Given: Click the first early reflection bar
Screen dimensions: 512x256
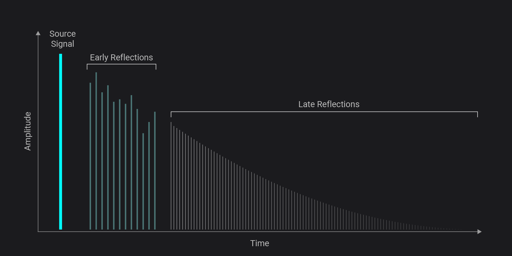Looking at the screenshot, I should (x=90, y=156).
